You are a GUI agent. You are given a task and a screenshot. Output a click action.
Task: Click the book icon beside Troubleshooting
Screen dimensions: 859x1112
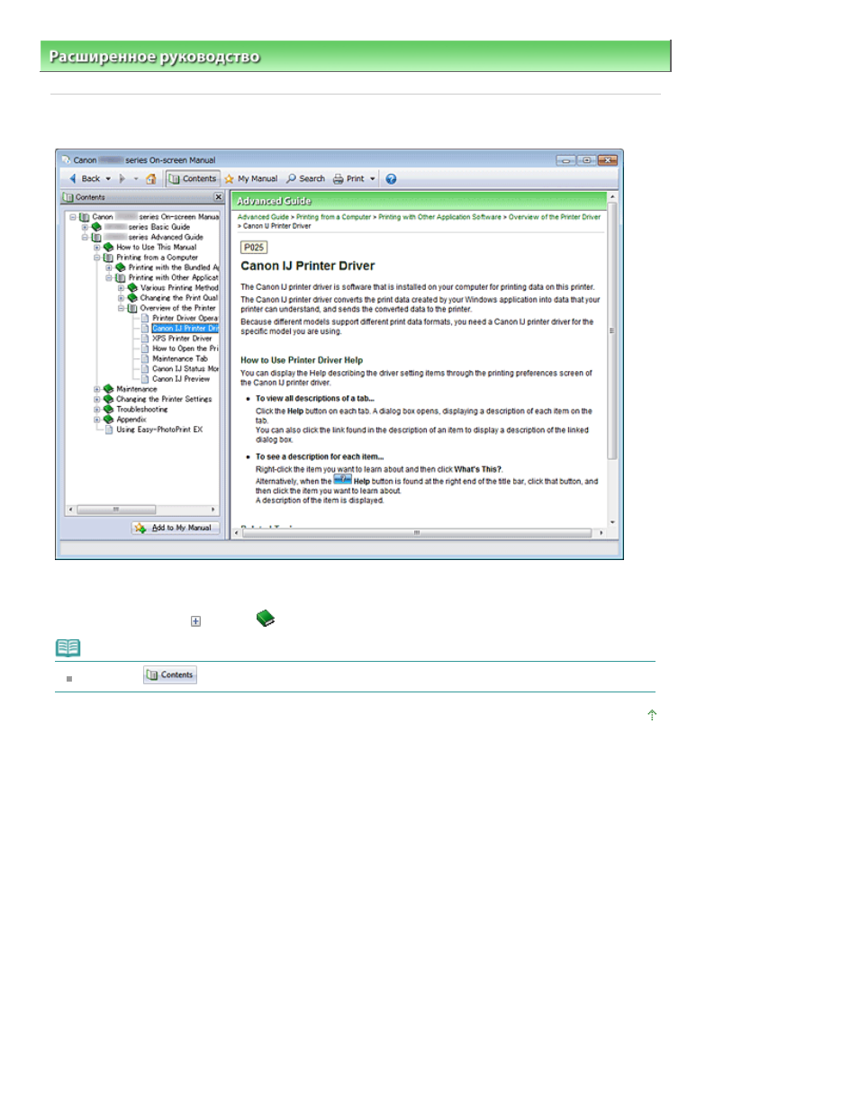[x=108, y=409]
